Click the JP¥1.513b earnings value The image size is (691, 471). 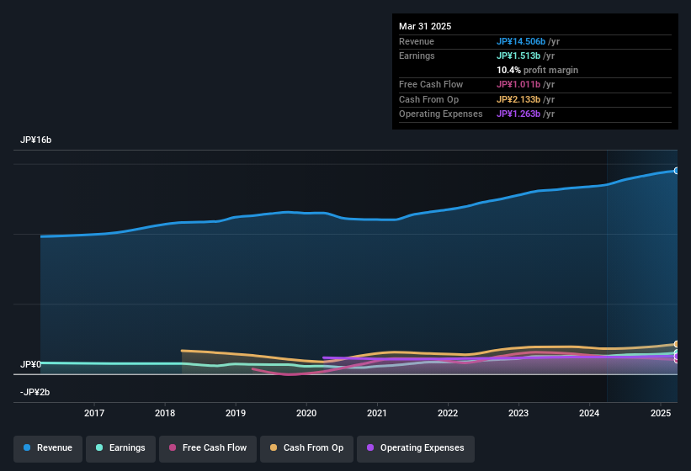tap(518, 56)
